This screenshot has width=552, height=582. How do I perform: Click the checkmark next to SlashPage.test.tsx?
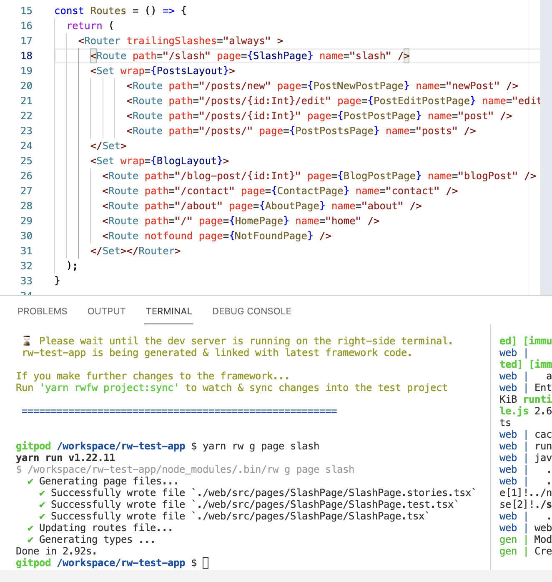42,504
